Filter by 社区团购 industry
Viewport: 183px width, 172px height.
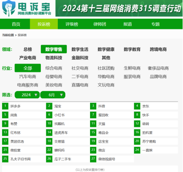(106, 68)
